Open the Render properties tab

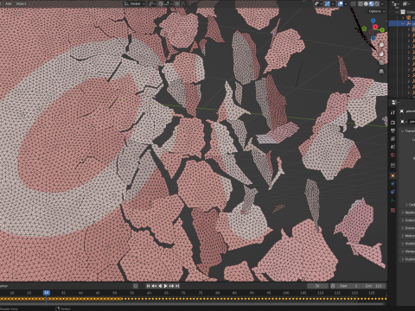pos(393,123)
